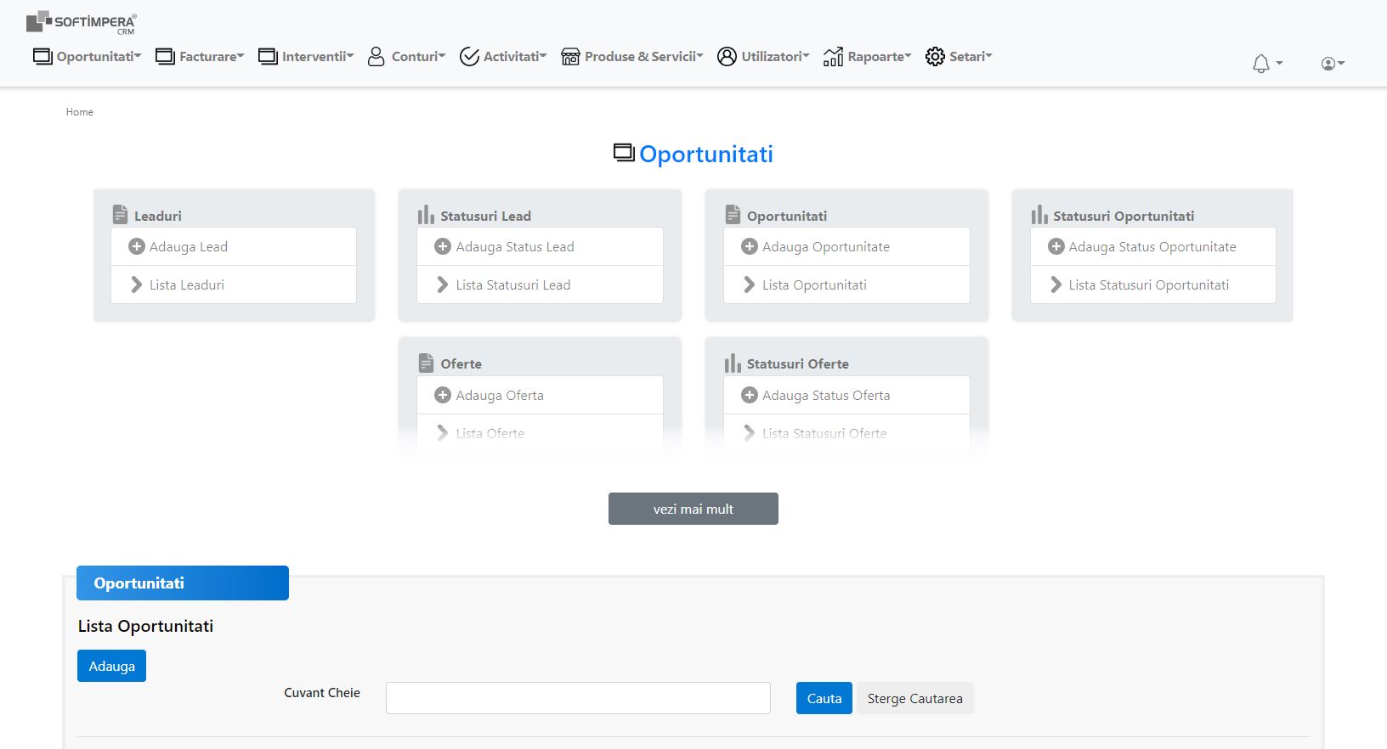Viewport: 1387px width, 749px height.
Task: Click the Utilizatori user circle icon
Action: (x=727, y=56)
